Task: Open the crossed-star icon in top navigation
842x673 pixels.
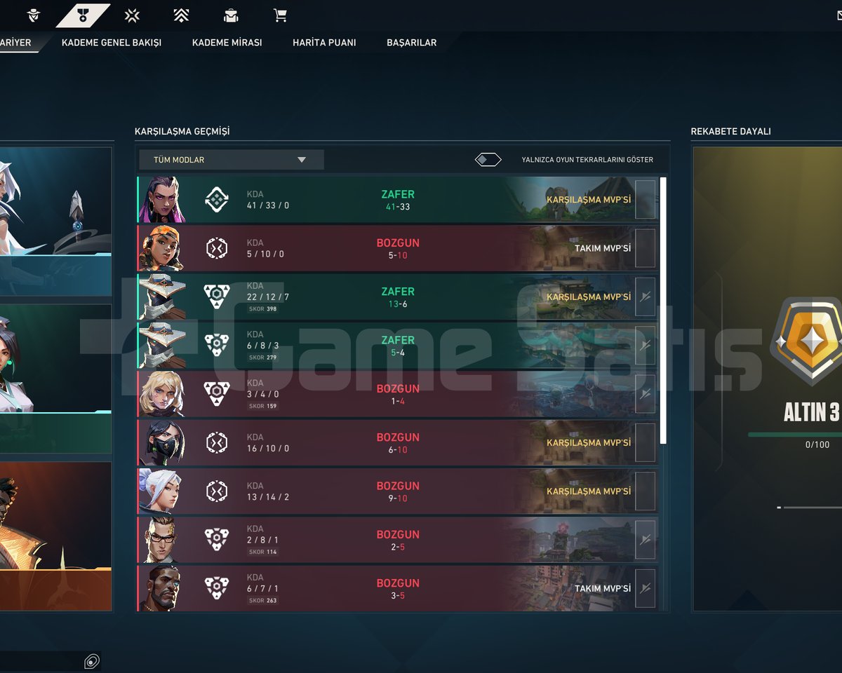Action: point(132,15)
